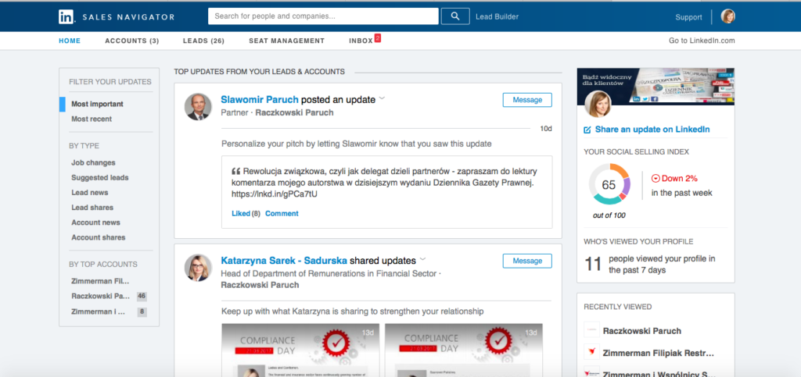Open Raczkowski Paruch in Recently Viewed
The width and height of the screenshot is (801, 377).
tap(641, 331)
